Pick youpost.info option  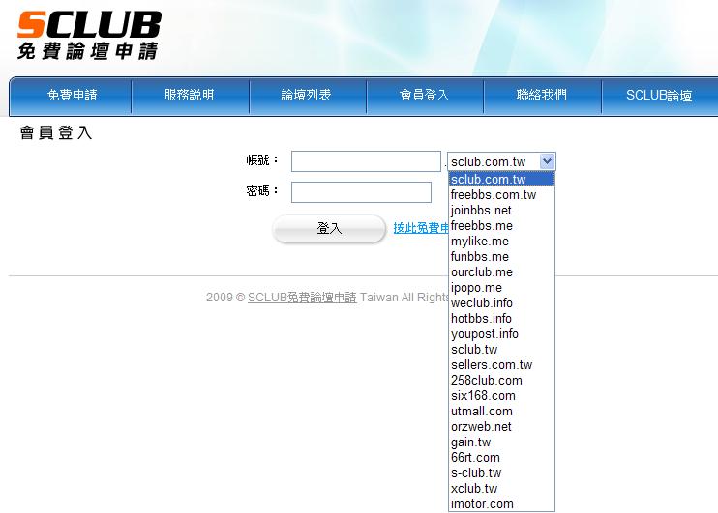coord(501,333)
